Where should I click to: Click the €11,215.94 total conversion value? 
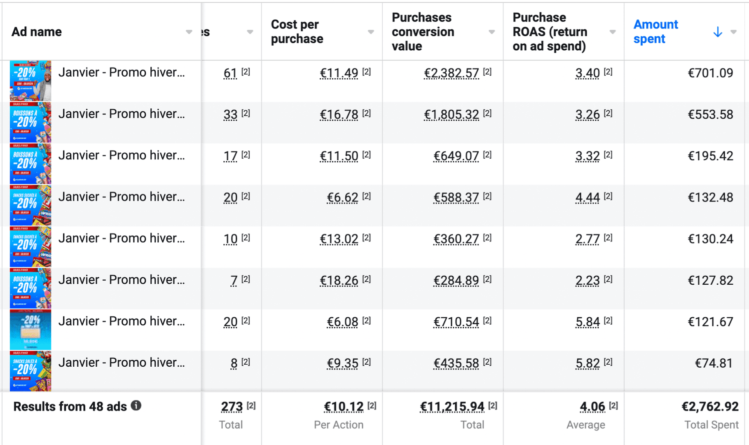(x=452, y=407)
